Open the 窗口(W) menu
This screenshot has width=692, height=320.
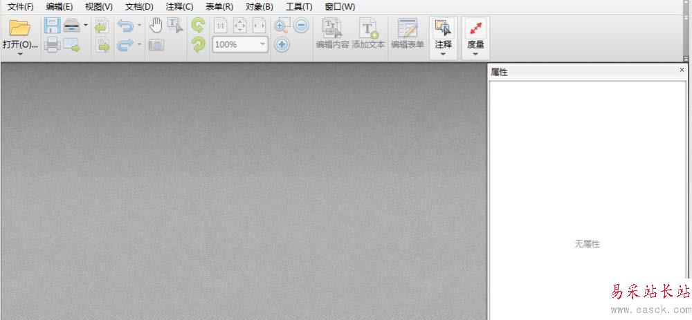[339, 7]
